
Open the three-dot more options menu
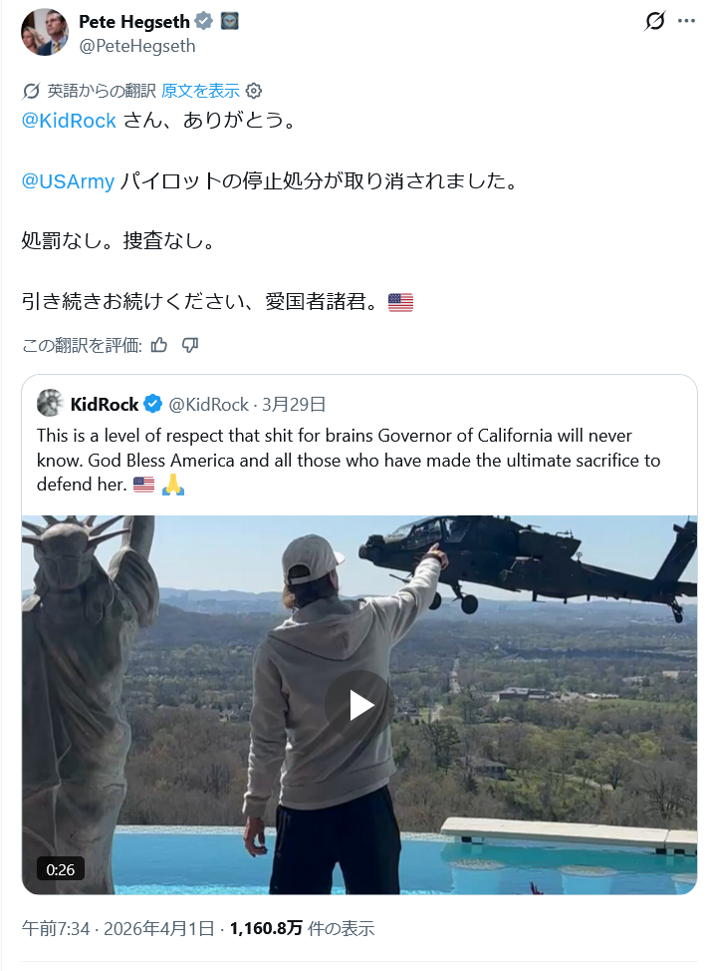(x=685, y=21)
